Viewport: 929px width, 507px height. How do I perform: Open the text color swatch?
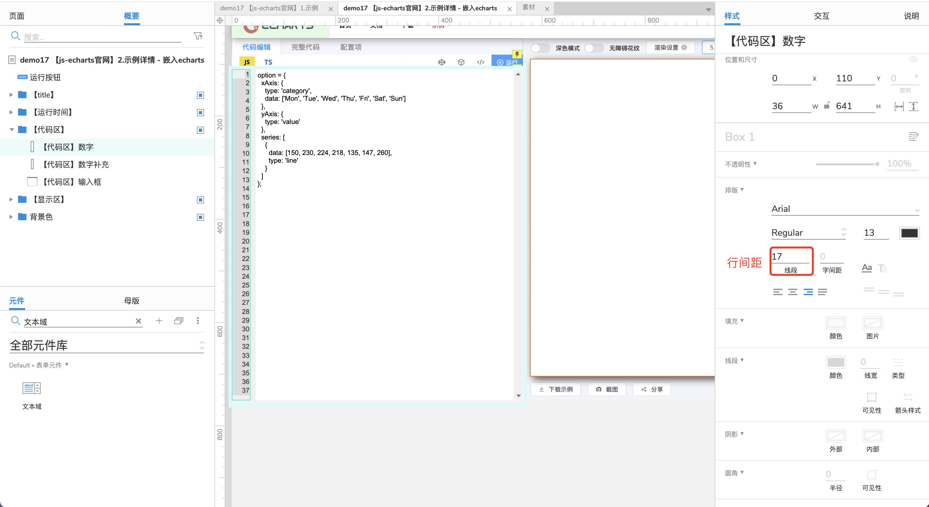[909, 233]
